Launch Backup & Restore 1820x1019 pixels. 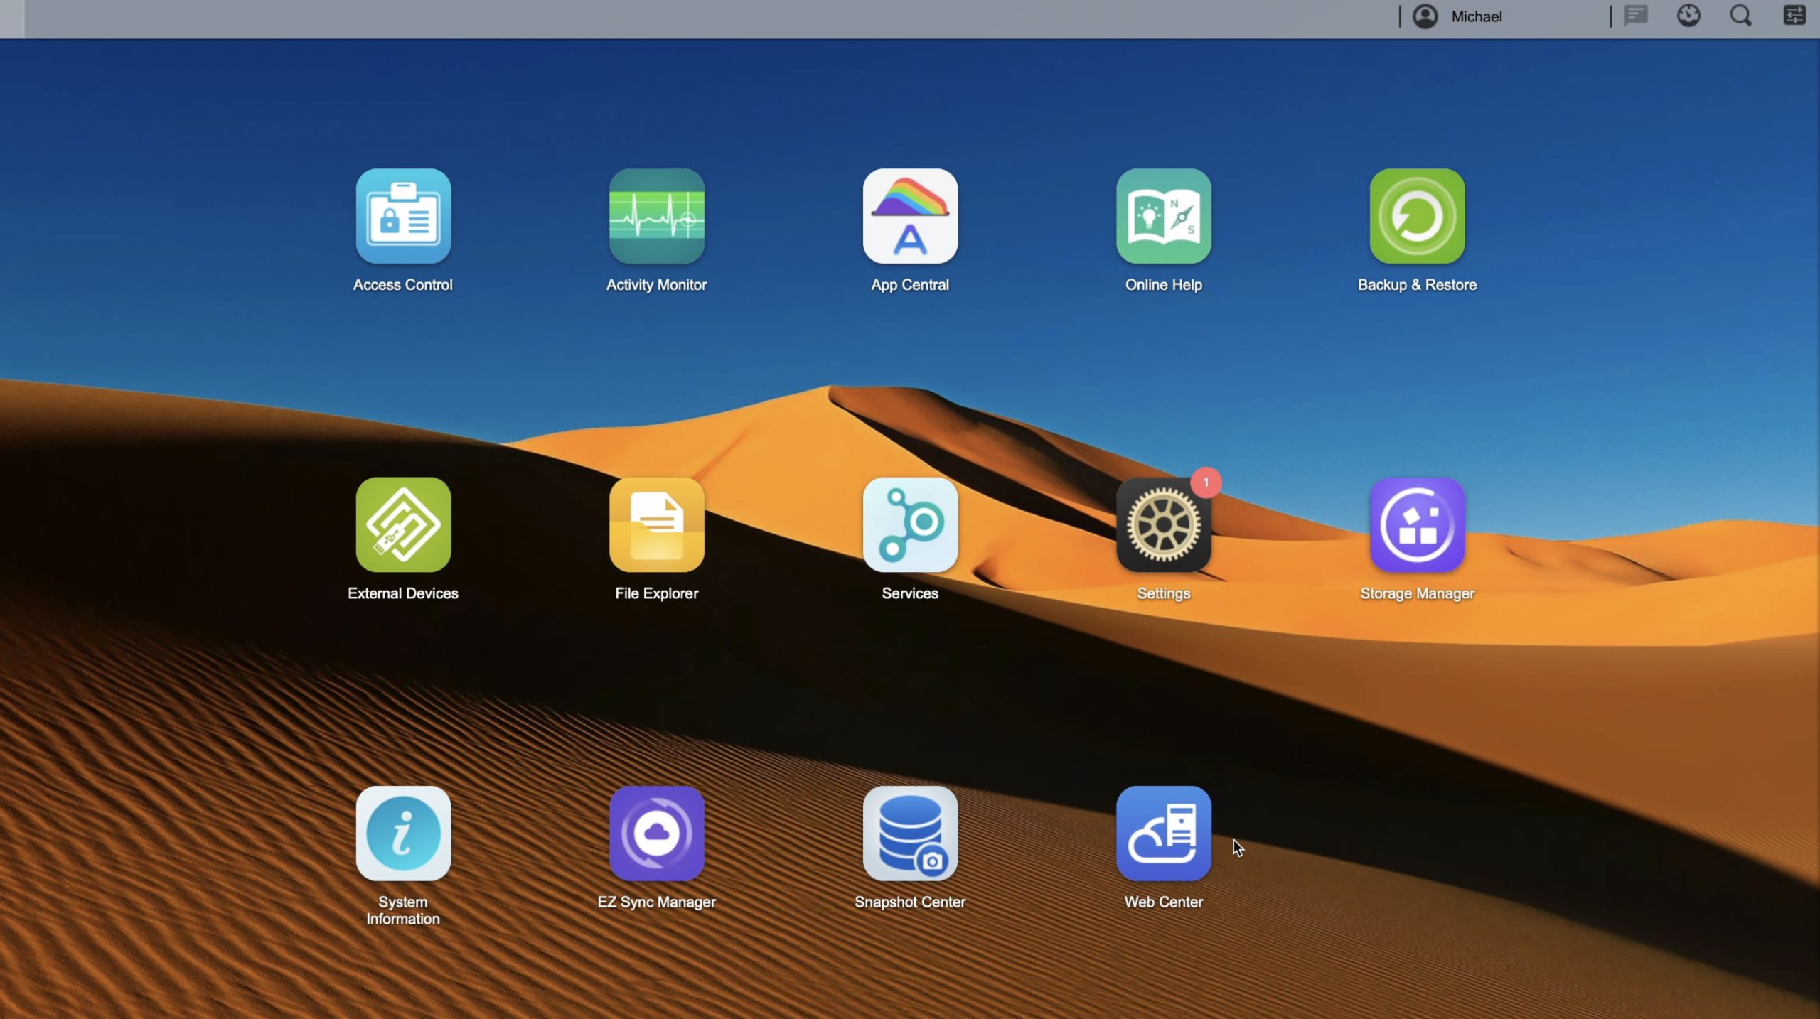(x=1417, y=216)
